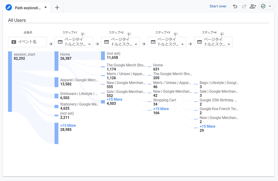Expand +15 More under step 1

point(68,125)
